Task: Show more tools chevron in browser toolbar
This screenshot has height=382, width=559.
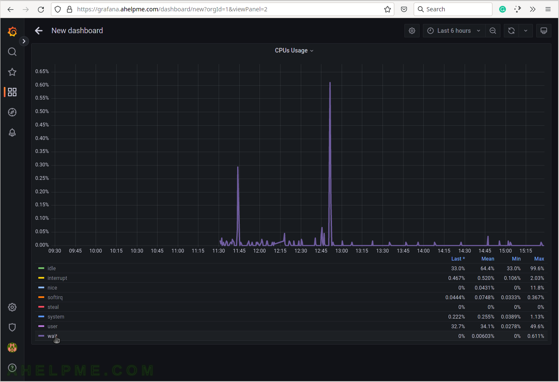Action: pos(533,9)
